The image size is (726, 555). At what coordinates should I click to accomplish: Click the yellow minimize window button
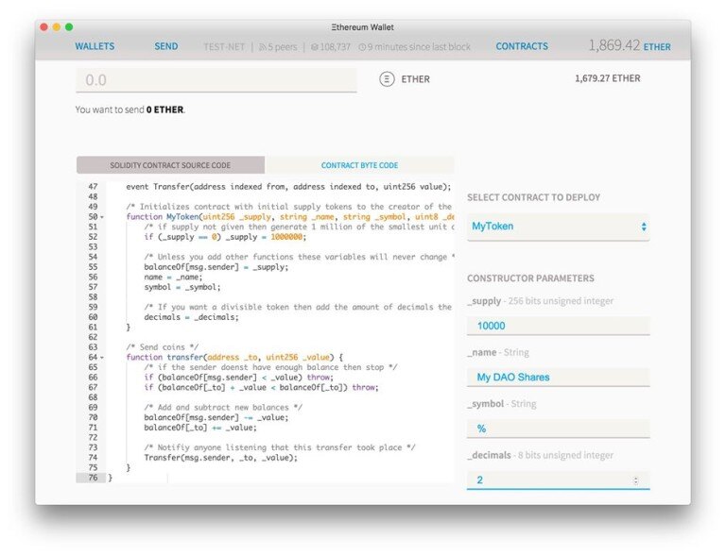(57, 26)
